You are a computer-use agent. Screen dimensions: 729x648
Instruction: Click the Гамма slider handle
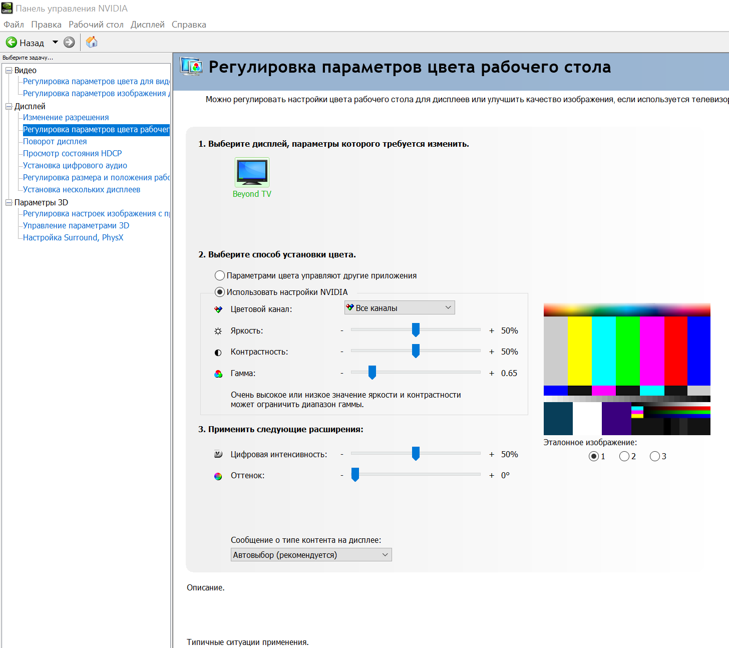[372, 373]
